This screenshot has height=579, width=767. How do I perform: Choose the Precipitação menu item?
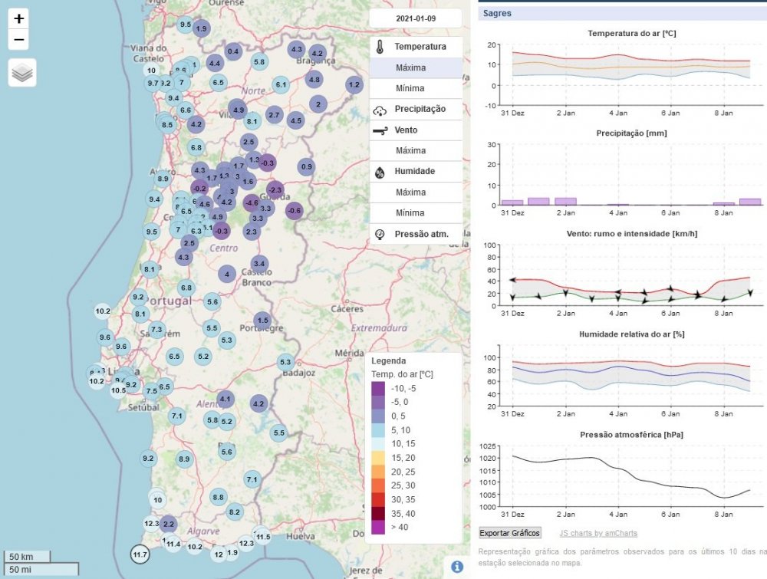click(420, 110)
